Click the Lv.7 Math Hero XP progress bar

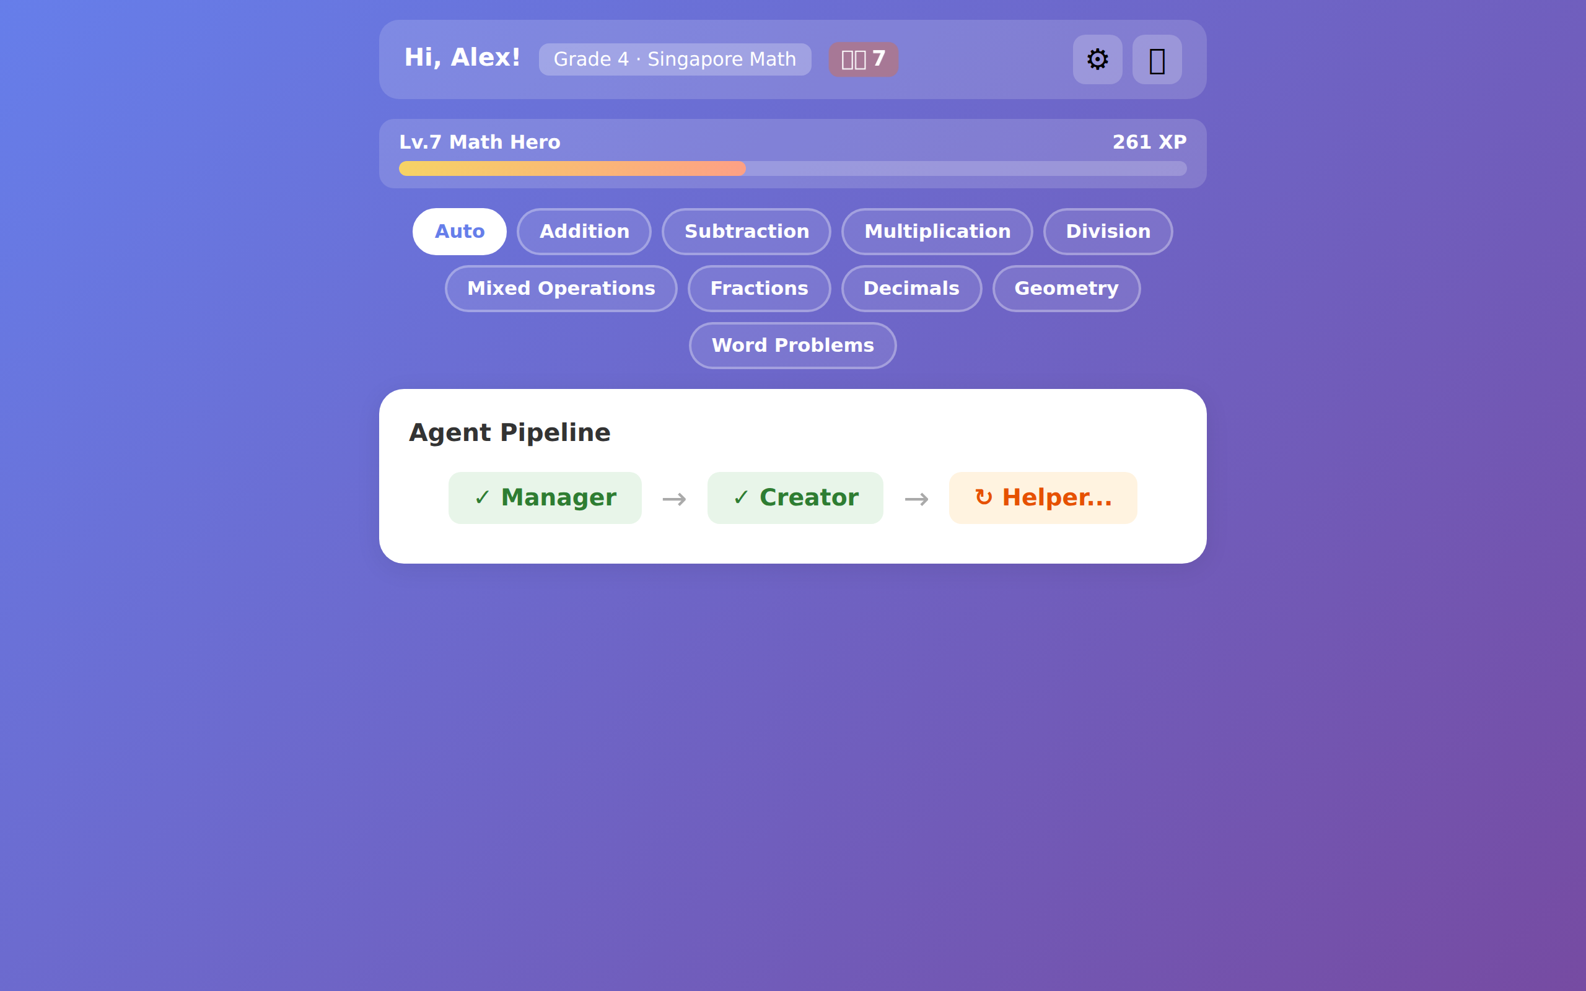click(792, 168)
